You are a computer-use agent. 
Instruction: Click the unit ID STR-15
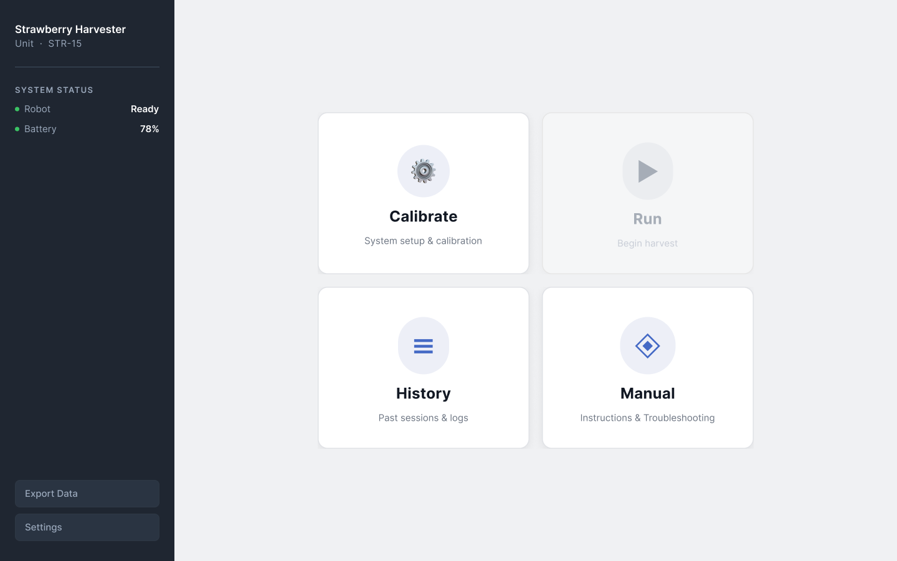click(65, 44)
